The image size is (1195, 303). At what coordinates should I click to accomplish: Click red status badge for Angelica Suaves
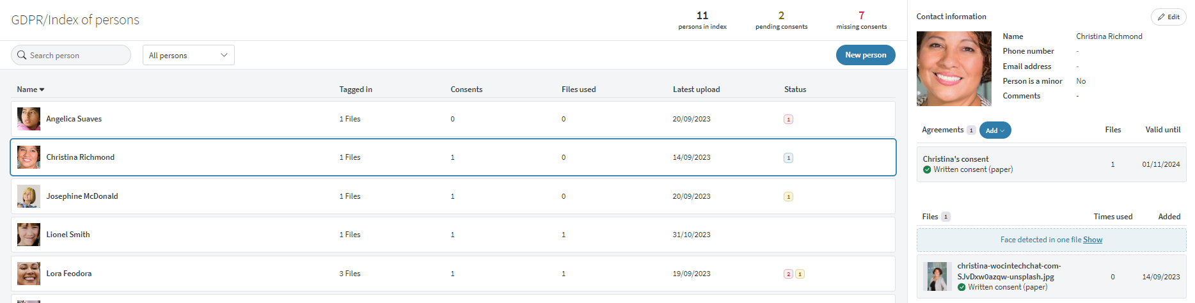click(788, 120)
